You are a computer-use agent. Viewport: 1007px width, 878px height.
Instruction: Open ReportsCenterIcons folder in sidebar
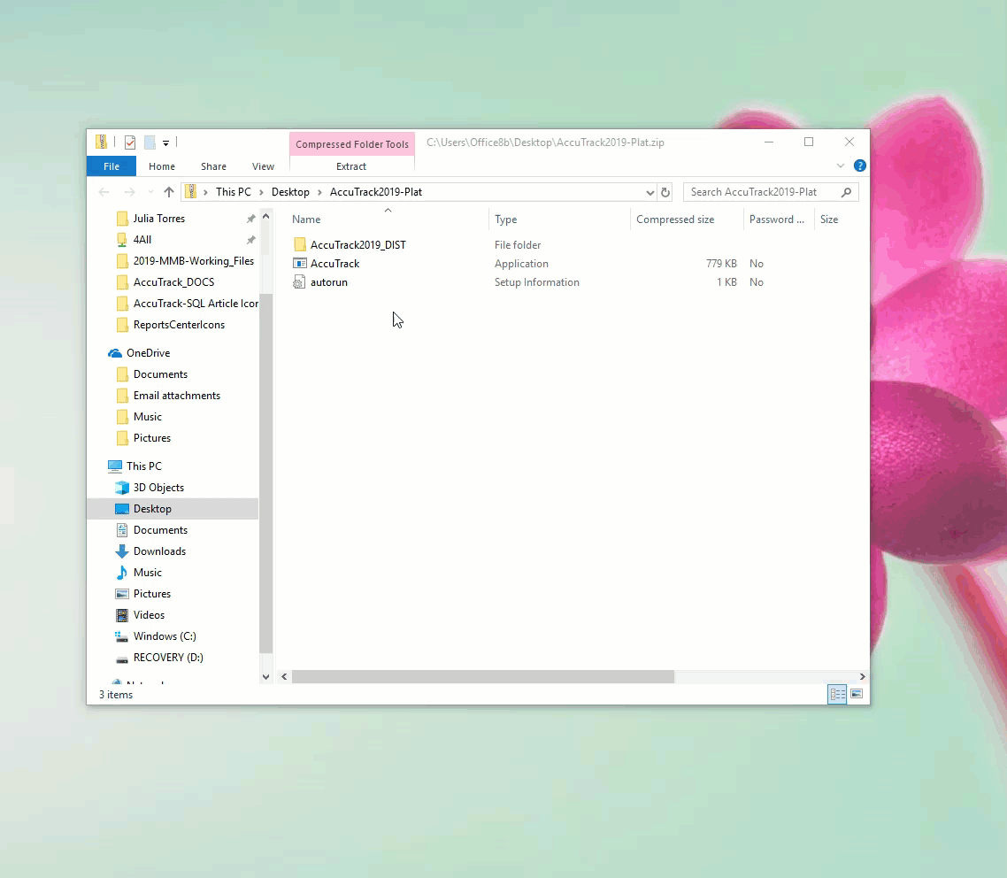pos(179,324)
